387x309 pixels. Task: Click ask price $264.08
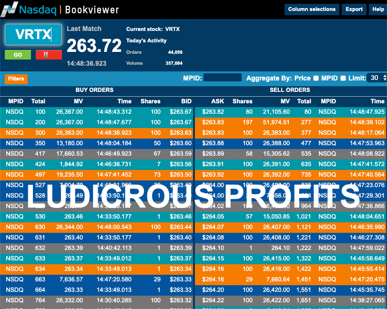[213, 238]
